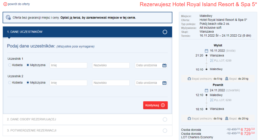Focus the Nazwisko field for Uczestnik 2
Image resolution: width=260 pixels, height=140 pixels.
tap(111, 83)
